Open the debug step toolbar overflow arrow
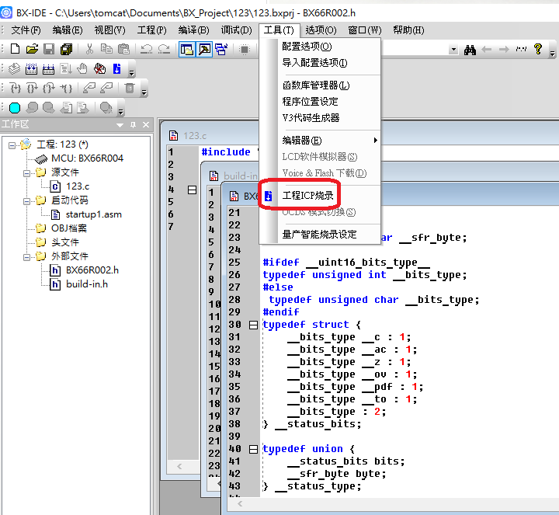Screen dimensions: 559x515 (x=144, y=92)
